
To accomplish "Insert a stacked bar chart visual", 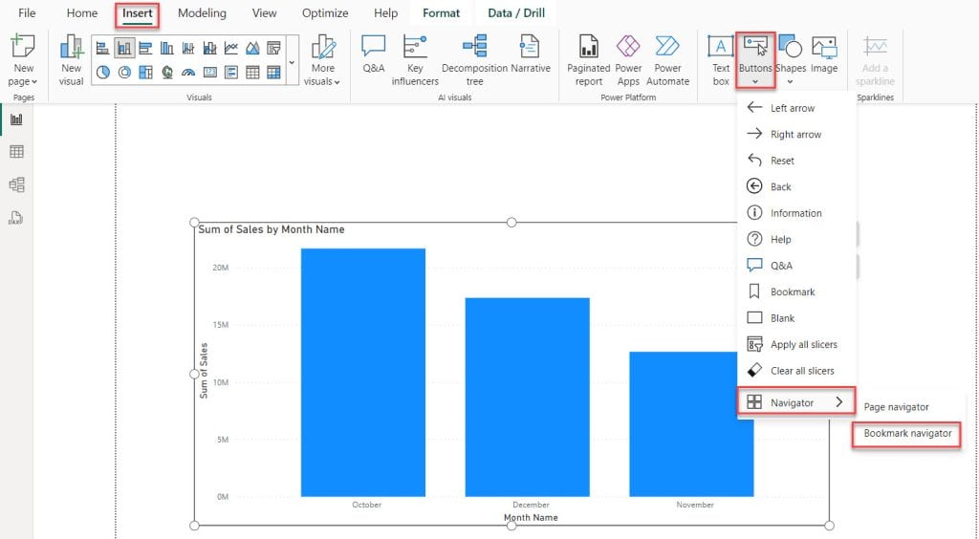I will coord(103,48).
